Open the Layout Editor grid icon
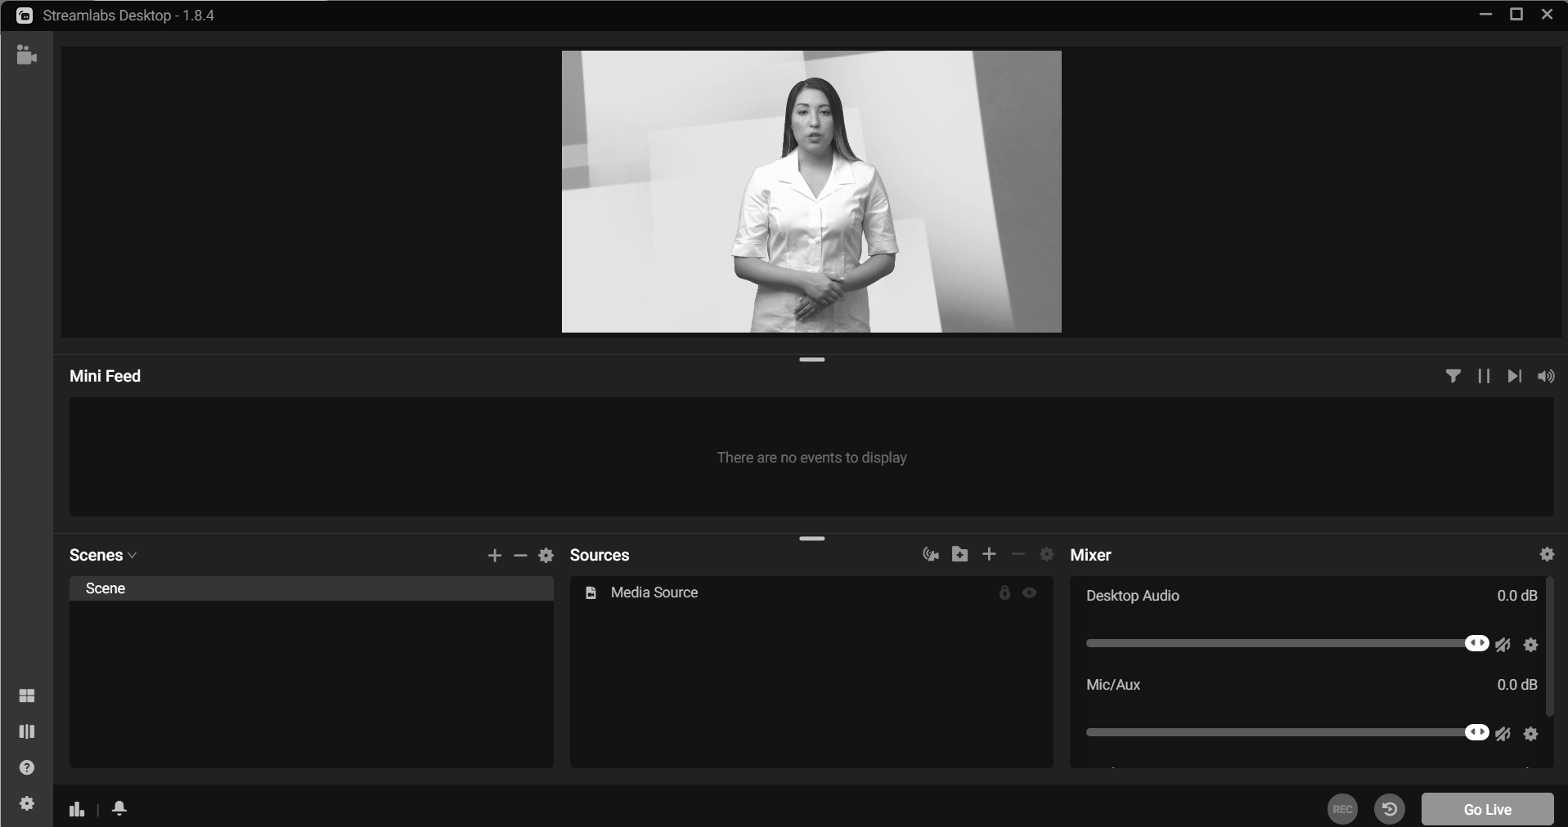1568x827 pixels. pos(27,695)
